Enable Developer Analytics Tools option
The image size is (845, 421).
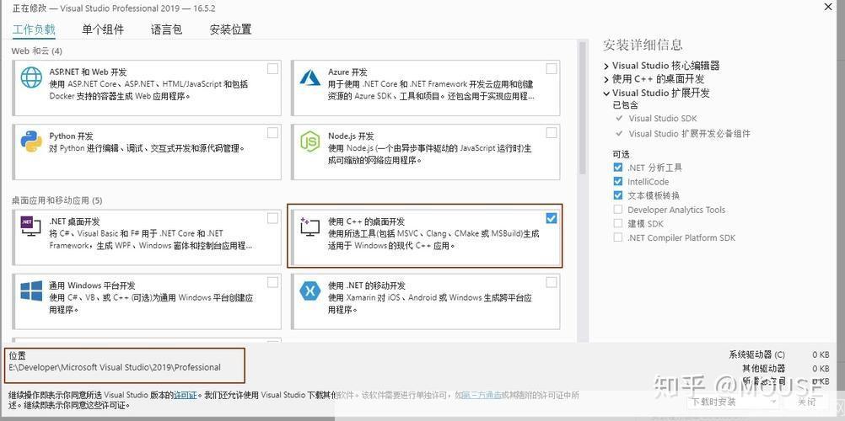(x=618, y=210)
